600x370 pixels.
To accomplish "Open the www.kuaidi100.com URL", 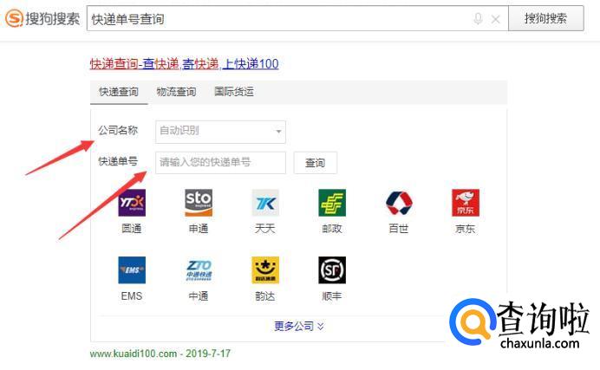I will [x=134, y=354].
